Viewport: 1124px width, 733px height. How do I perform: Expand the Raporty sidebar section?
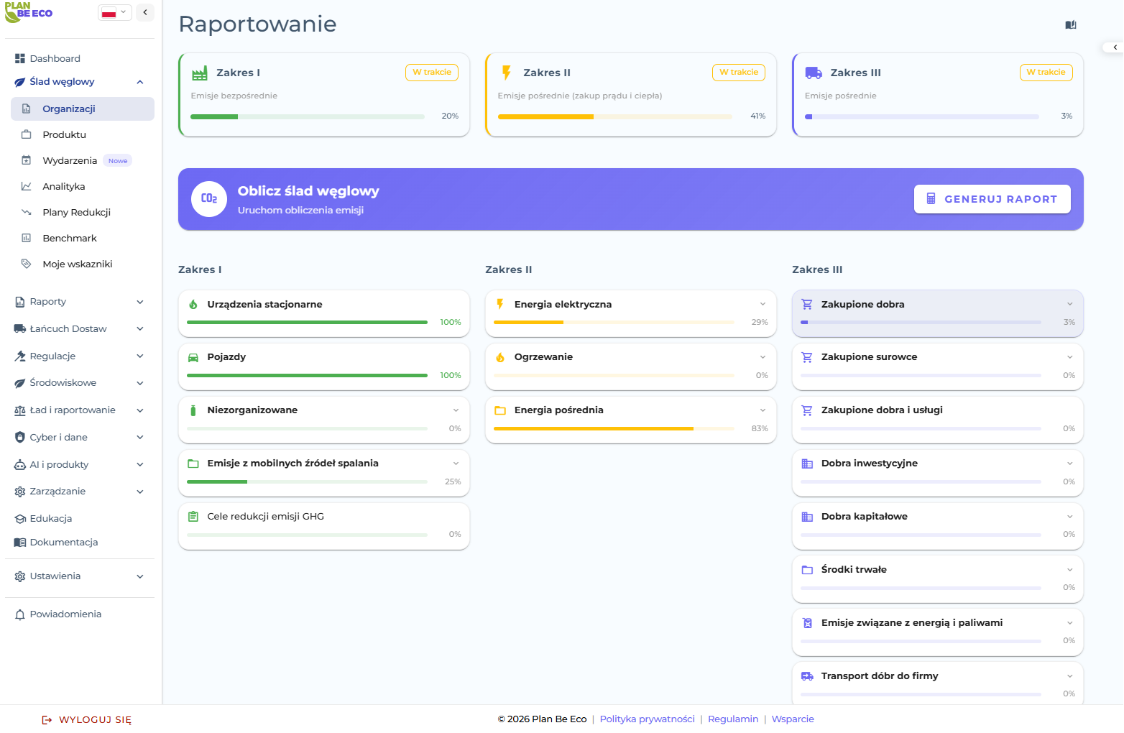point(140,302)
